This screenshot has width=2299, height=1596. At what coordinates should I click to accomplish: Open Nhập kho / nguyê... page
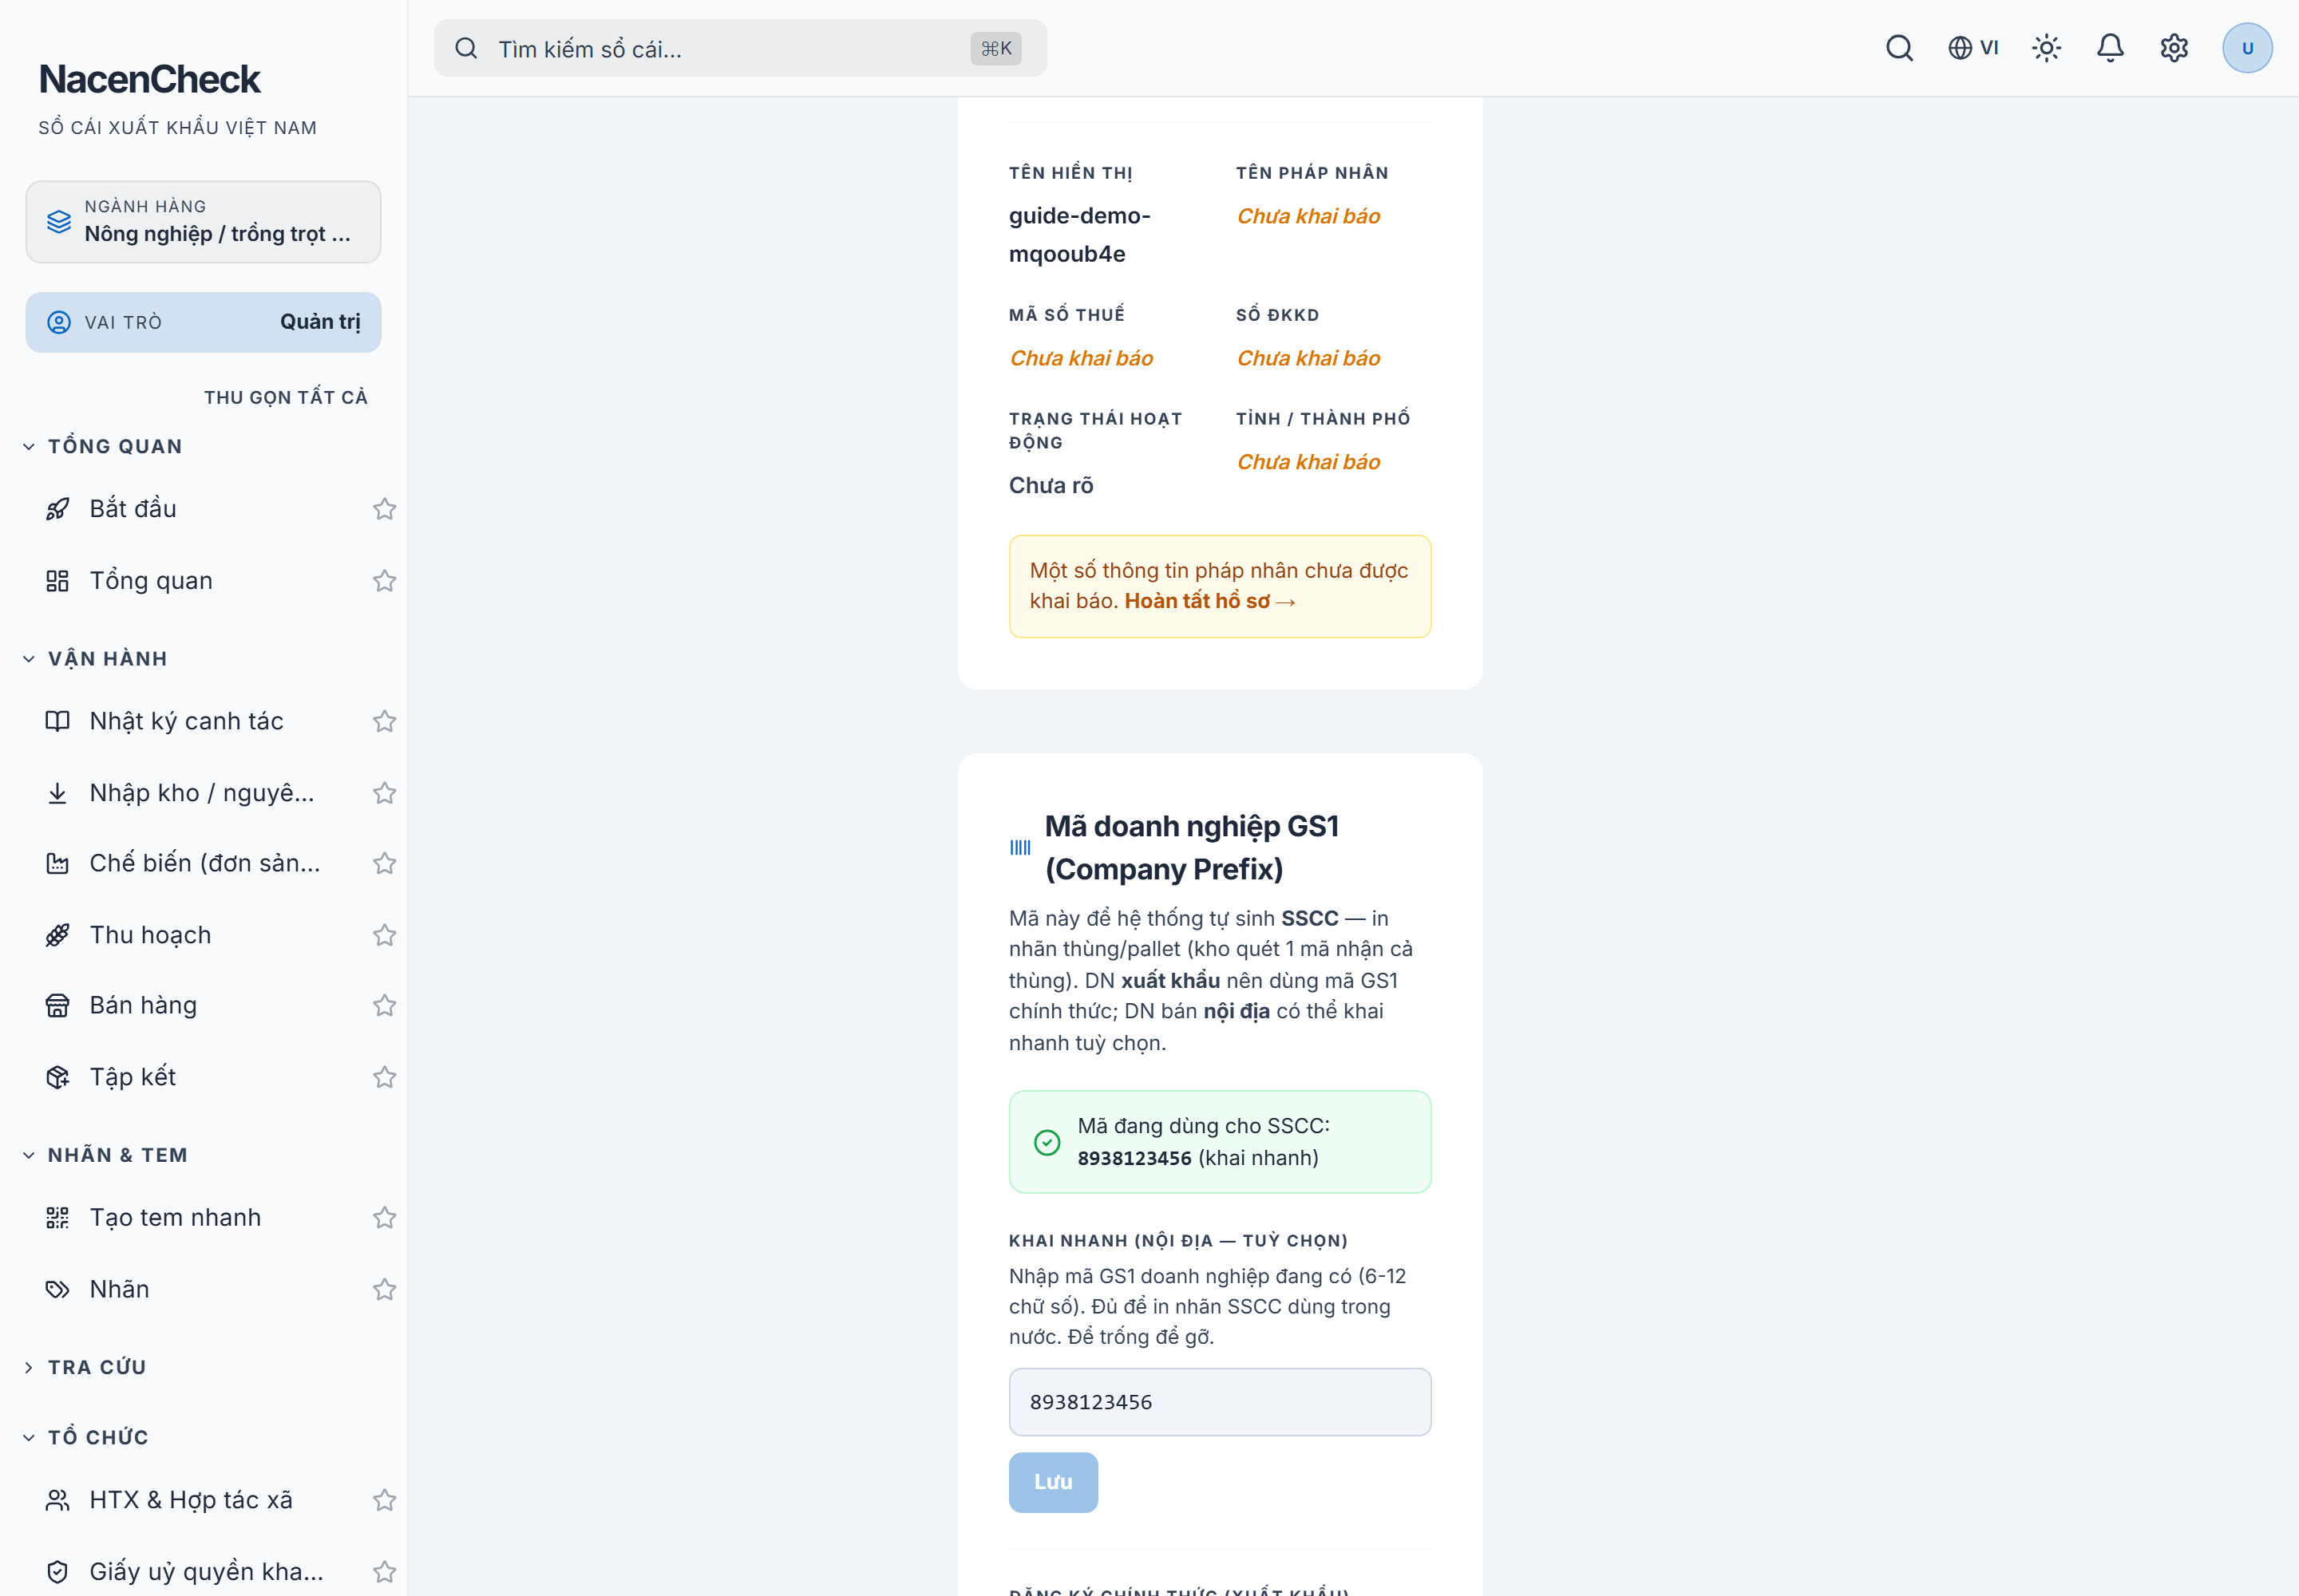(202, 793)
